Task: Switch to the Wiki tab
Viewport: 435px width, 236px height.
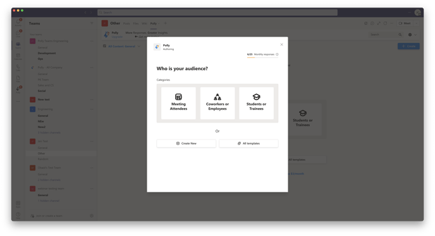Action: coord(144,23)
